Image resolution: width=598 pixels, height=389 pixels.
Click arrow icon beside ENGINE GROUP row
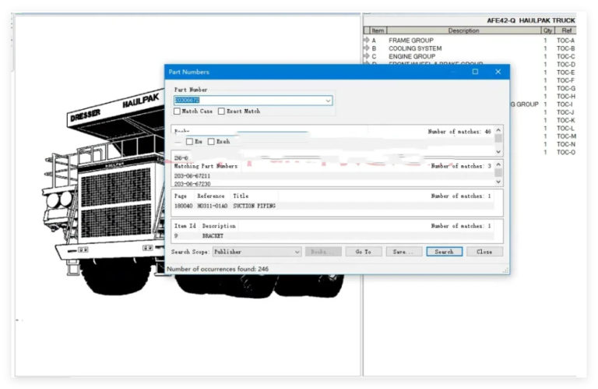point(367,56)
